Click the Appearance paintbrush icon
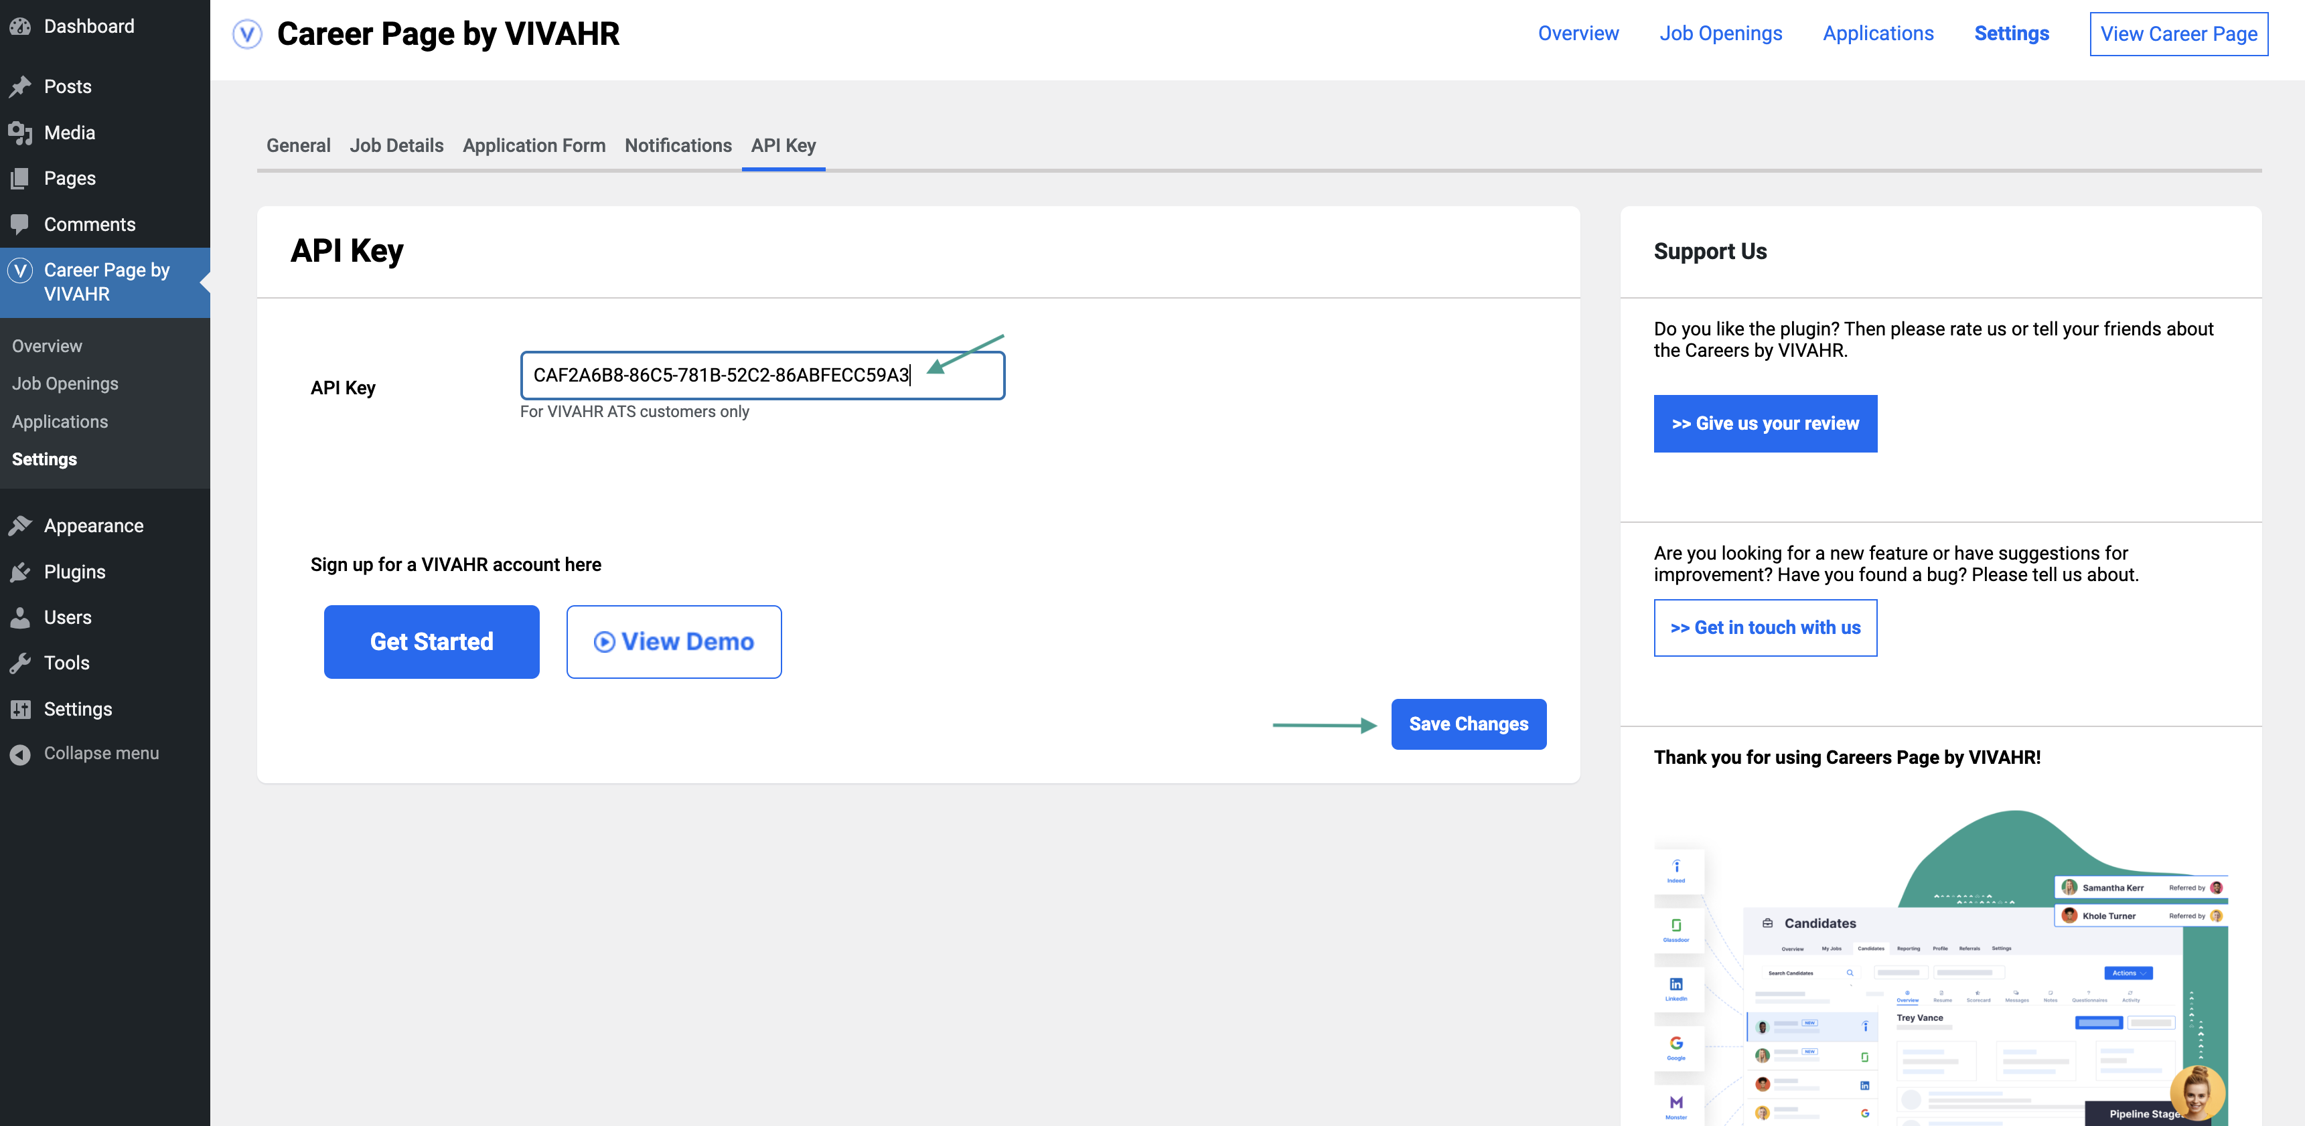Viewport: 2305px width, 1126px height. pos(19,526)
